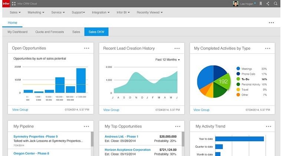This screenshot has width=283, height=156.
Task: Open My Activity Trend options ellipsis
Action: pyautogui.click(x=269, y=126)
